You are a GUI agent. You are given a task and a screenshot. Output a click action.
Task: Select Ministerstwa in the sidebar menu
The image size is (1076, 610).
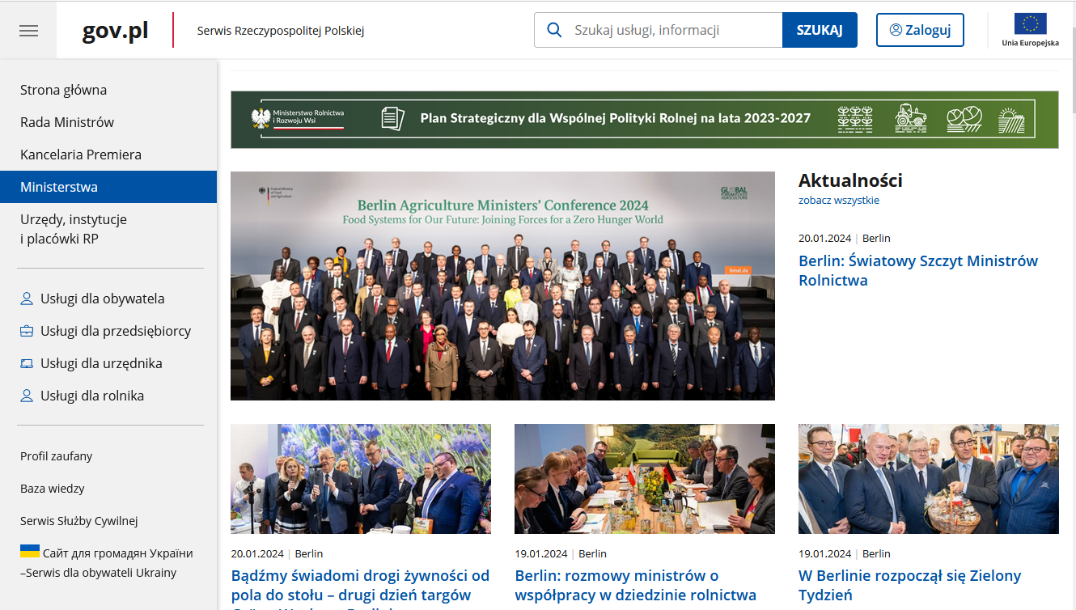click(x=59, y=187)
